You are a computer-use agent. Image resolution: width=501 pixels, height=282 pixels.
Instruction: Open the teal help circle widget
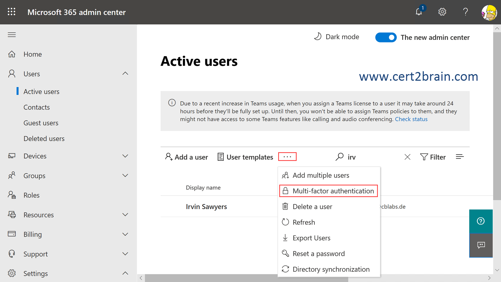(x=481, y=221)
